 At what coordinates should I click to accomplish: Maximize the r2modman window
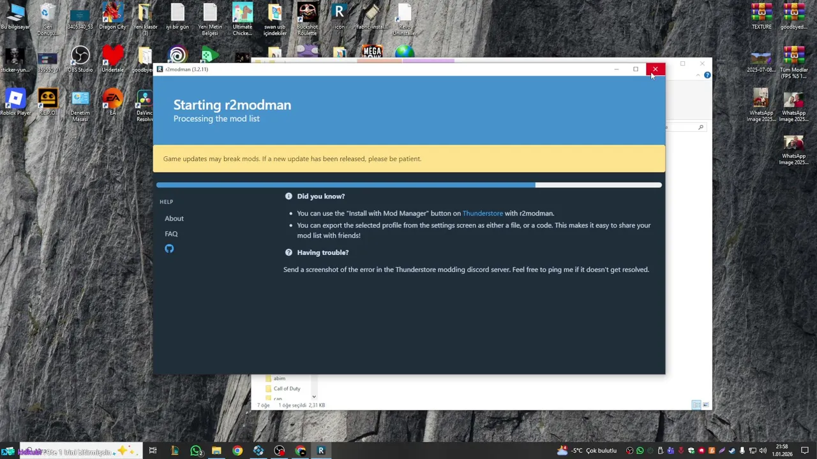(636, 69)
